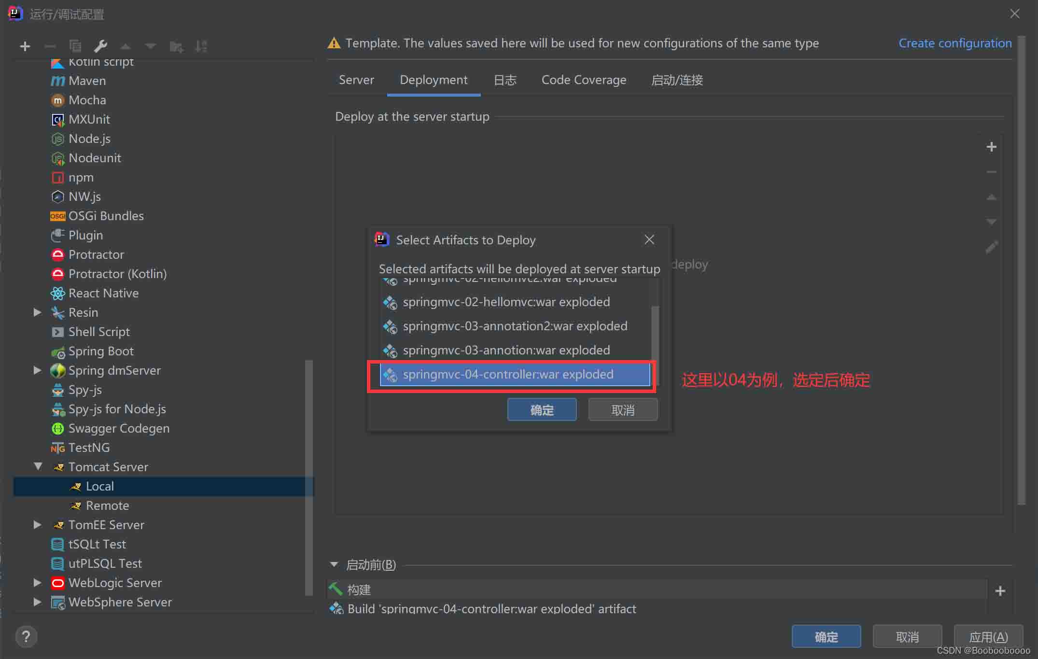Screen dimensions: 1038x659
Task: Open the wrench edit templates icon
Action: point(100,46)
